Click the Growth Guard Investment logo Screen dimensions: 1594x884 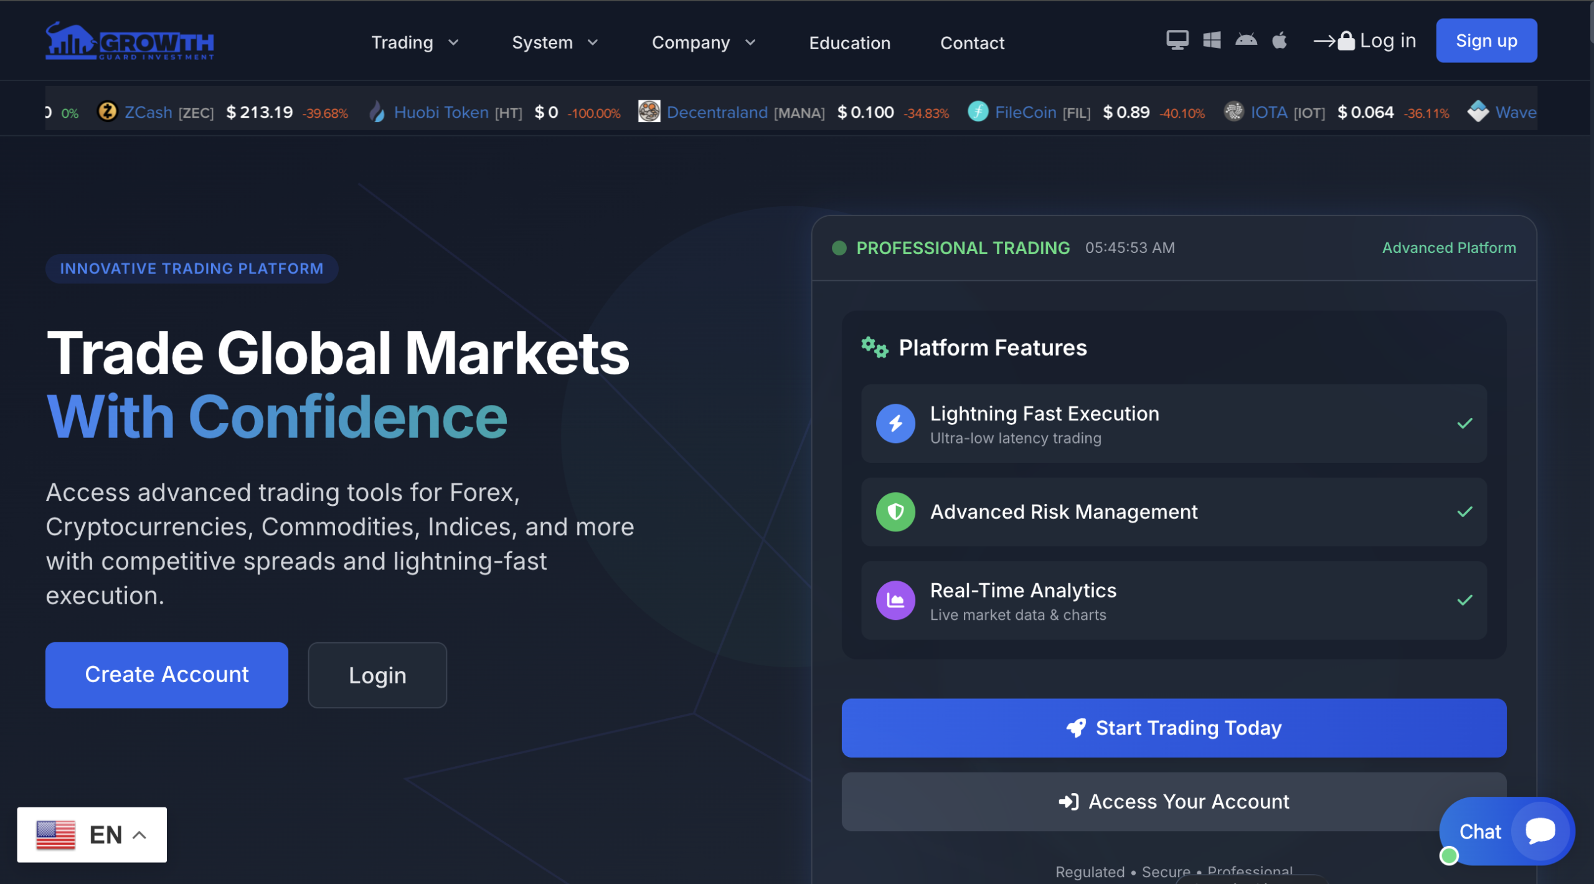pos(130,42)
